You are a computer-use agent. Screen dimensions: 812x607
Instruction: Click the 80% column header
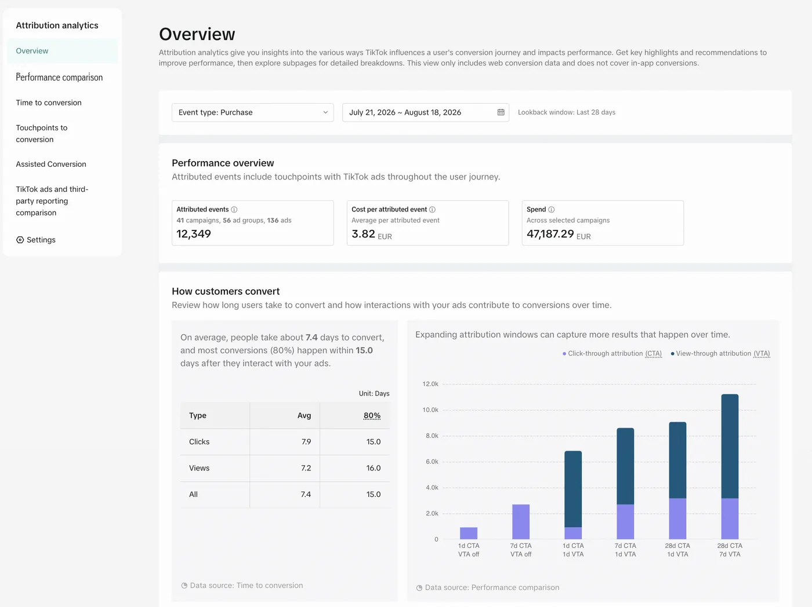click(372, 415)
